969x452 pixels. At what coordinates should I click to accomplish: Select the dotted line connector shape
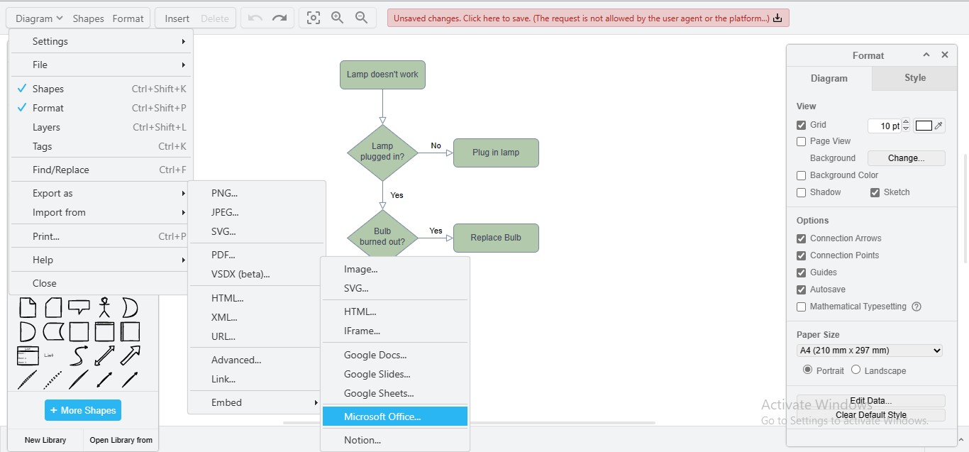coord(53,380)
